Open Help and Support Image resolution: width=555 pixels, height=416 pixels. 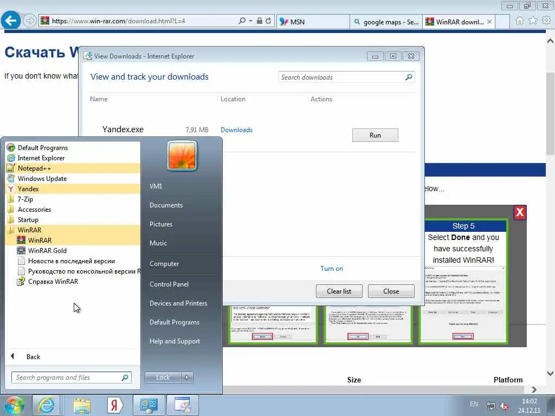[175, 341]
